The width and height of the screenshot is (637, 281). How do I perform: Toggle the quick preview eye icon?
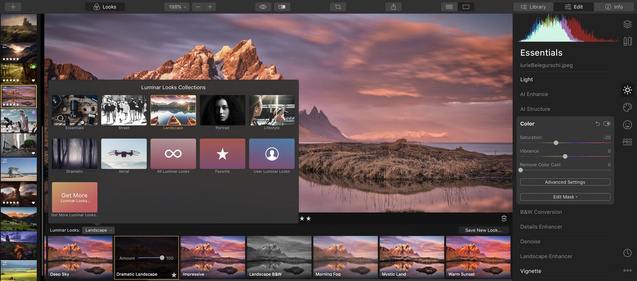262,7
